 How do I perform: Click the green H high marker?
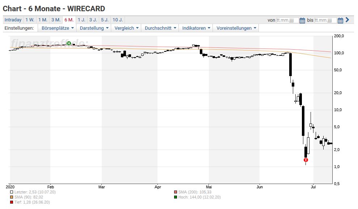pyautogui.click(x=69, y=43)
